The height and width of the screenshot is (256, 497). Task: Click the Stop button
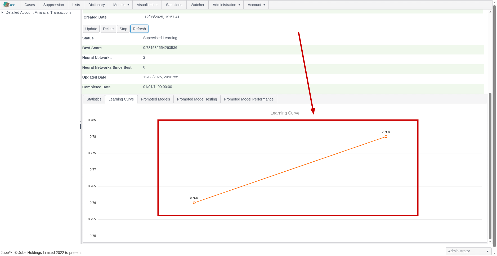point(123,29)
